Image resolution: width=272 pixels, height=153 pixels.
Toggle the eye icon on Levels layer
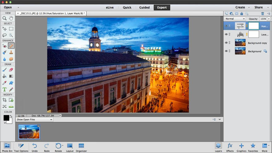(226, 34)
